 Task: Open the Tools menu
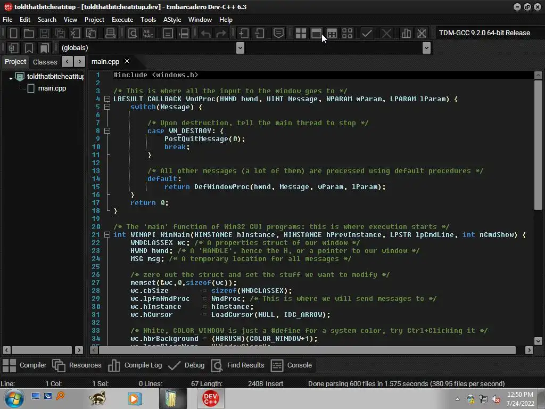(x=148, y=20)
